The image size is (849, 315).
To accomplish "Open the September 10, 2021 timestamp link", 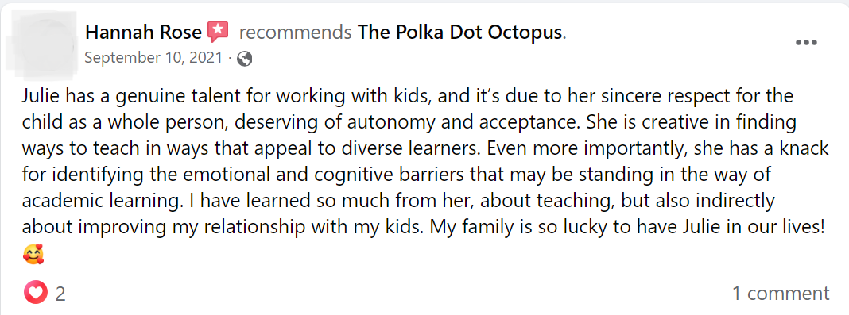I will pos(153,58).
